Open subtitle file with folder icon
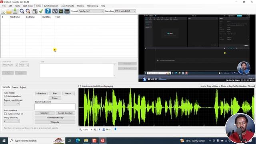This screenshot has width=256, height=144. tap(9, 11)
